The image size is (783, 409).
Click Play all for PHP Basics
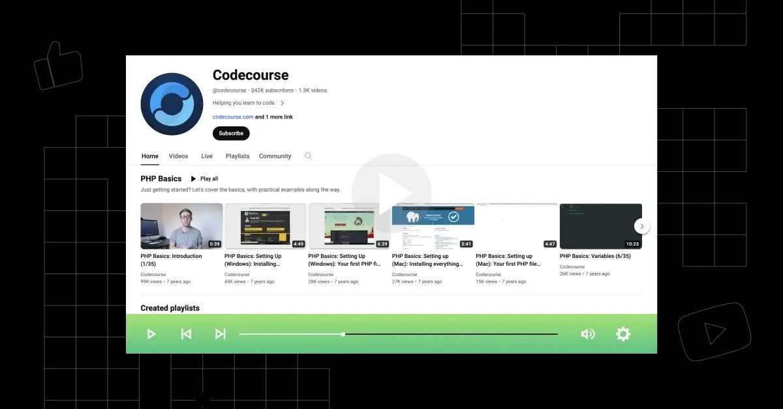[204, 178]
